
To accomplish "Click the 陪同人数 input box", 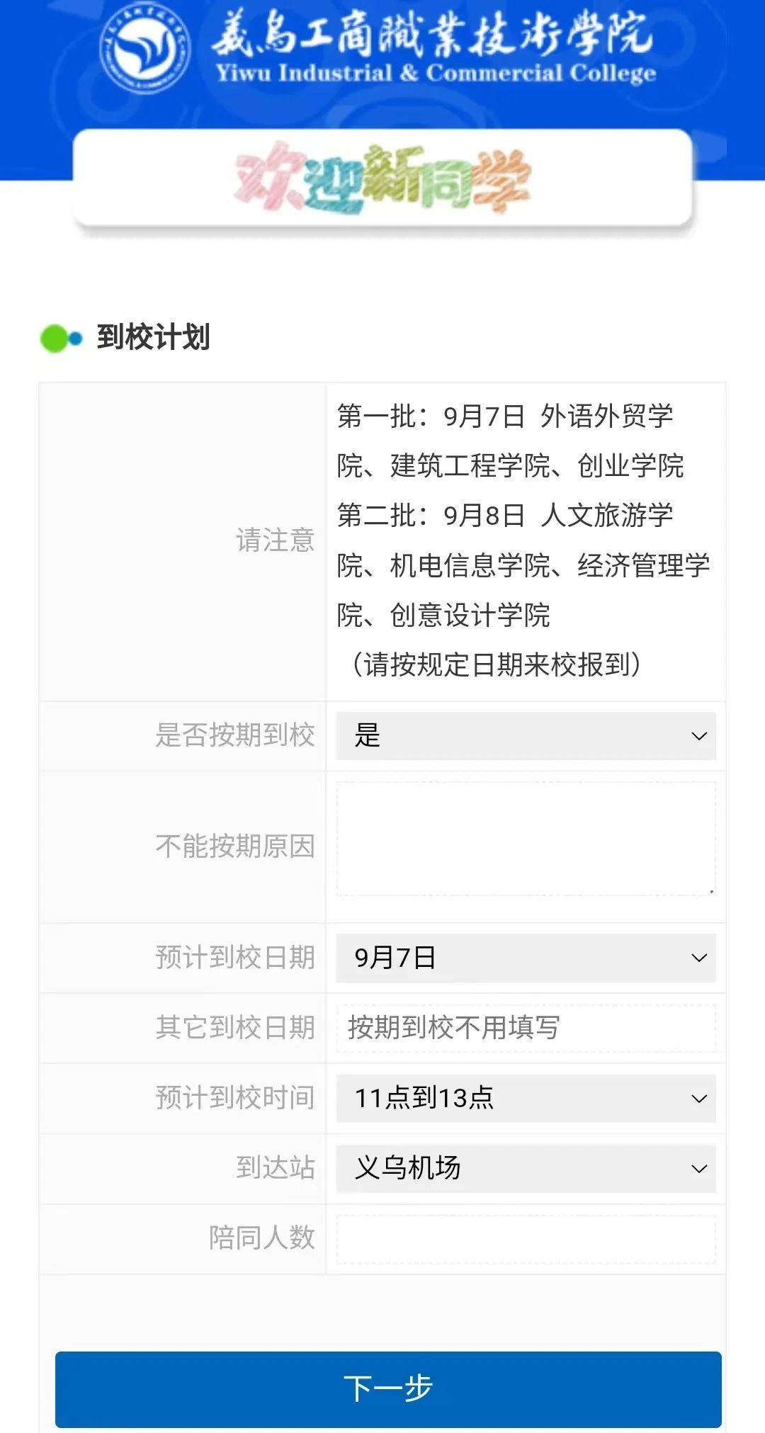I will point(526,1238).
